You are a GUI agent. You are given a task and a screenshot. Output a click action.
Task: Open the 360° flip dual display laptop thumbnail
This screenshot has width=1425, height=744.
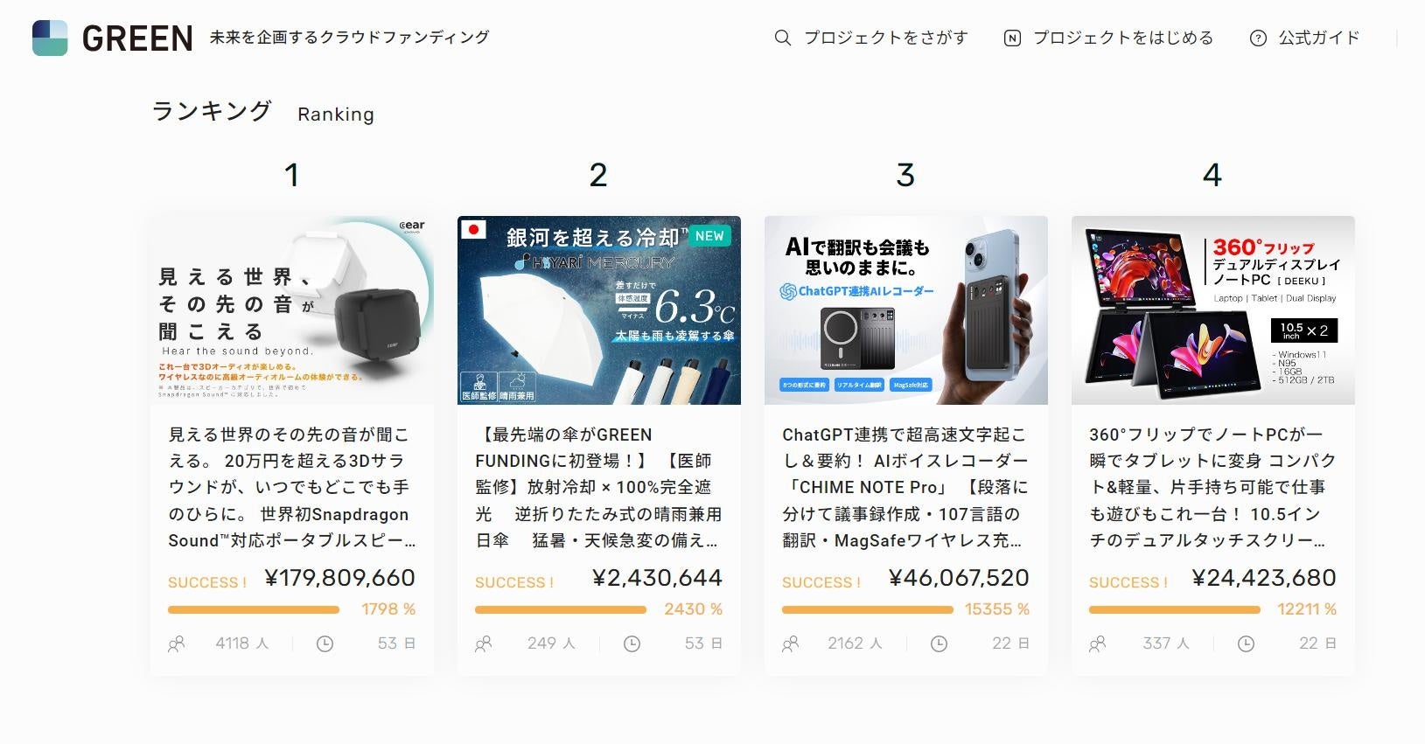tap(1212, 310)
